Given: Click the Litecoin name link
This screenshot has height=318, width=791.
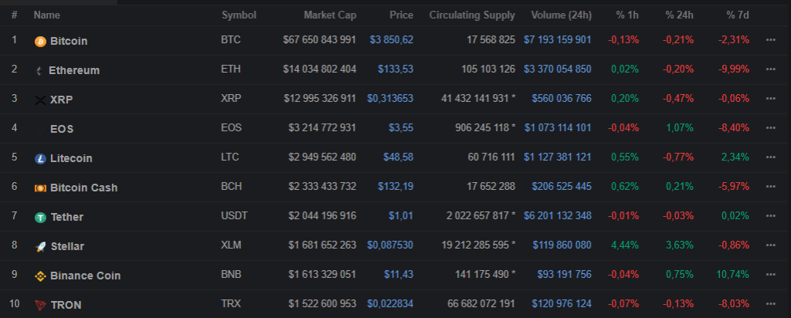Looking at the screenshot, I should [71, 158].
